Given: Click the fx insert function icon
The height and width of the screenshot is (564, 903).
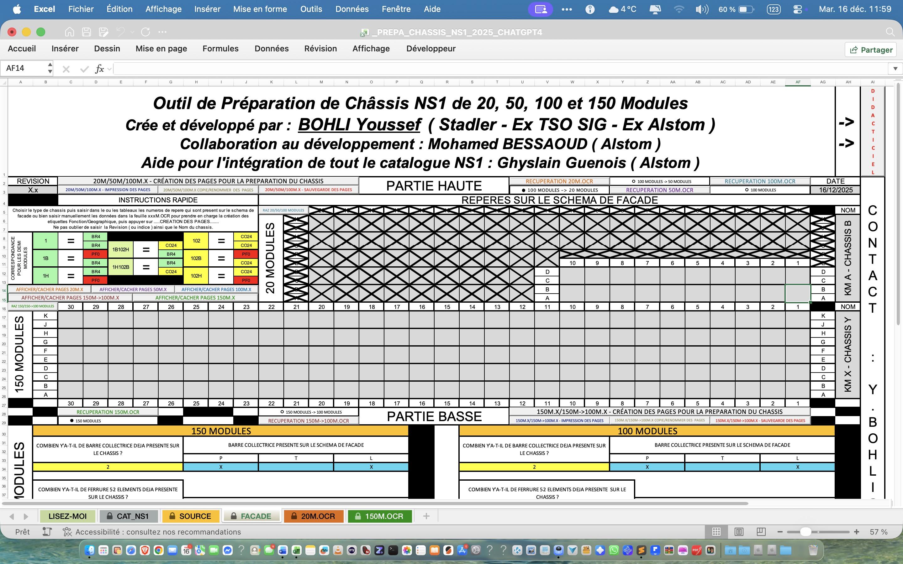Looking at the screenshot, I should pyautogui.click(x=99, y=69).
